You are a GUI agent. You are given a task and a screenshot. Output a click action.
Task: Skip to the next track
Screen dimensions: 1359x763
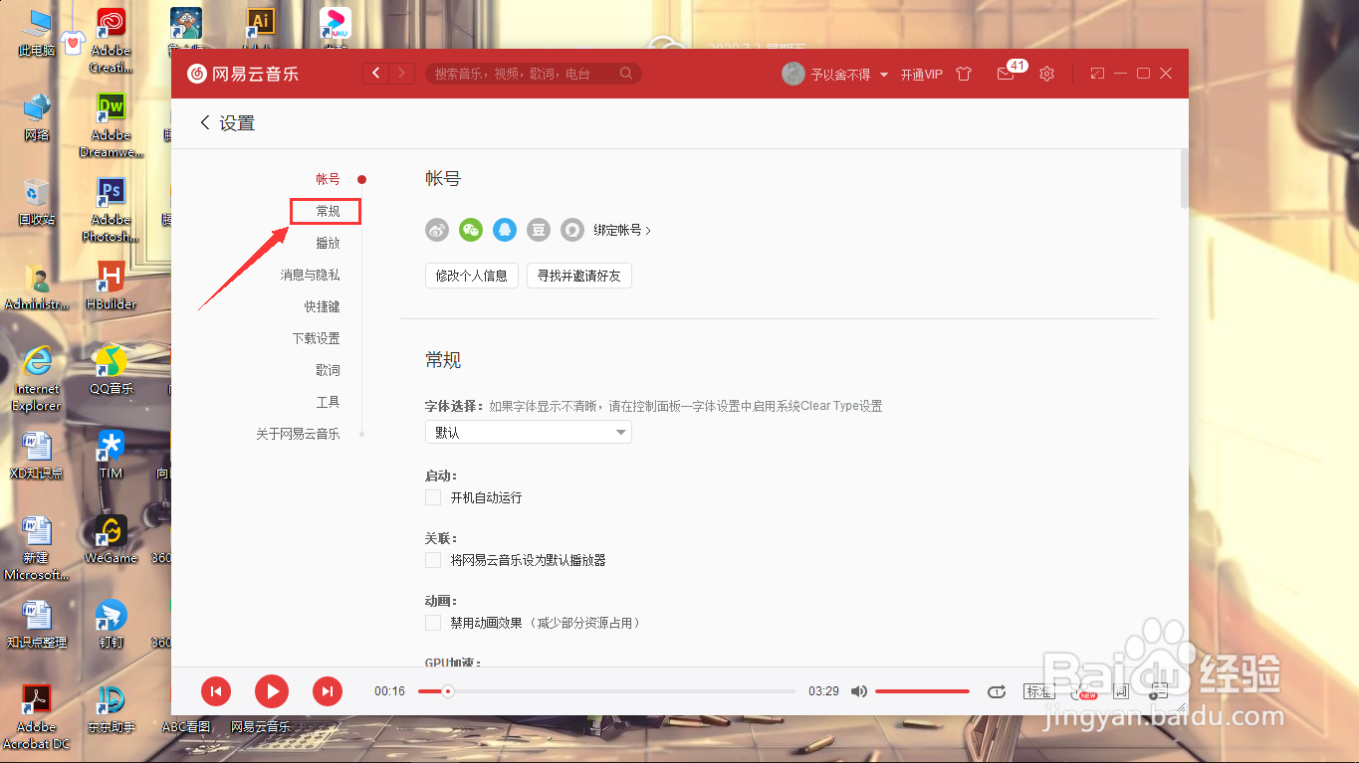pos(328,691)
